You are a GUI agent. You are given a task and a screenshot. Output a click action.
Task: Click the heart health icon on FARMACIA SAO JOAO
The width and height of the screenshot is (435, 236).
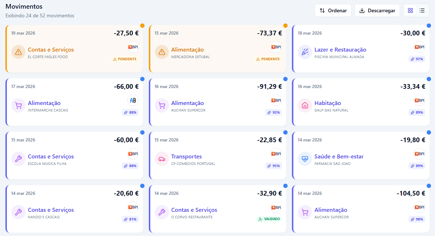tap(305, 158)
